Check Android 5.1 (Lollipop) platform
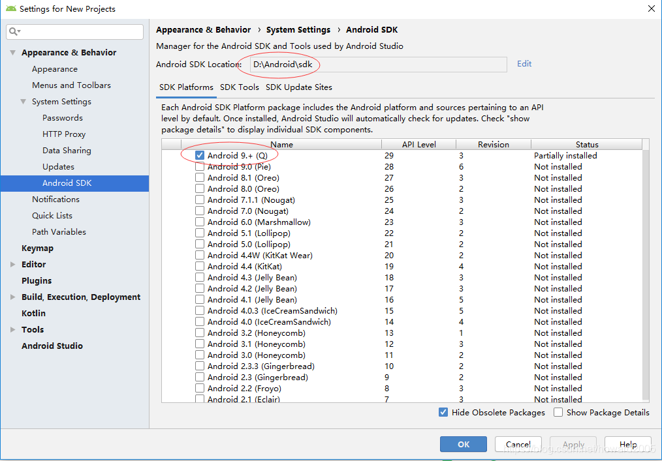The width and height of the screenshot is (662, 461). tap(200, 233)
